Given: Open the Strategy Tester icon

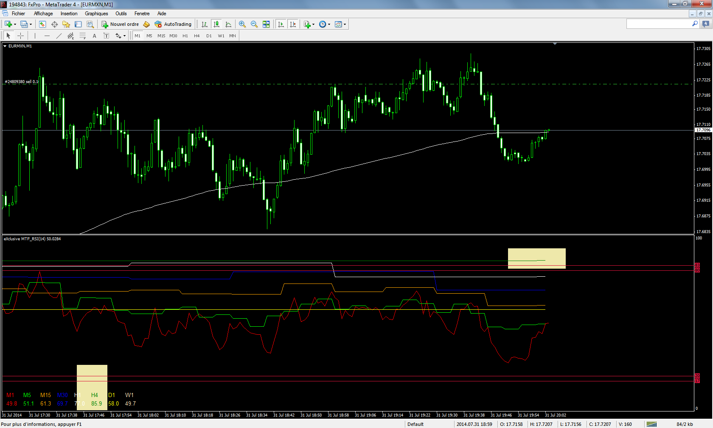Looking at the screenshot, I should pos(90,24).
